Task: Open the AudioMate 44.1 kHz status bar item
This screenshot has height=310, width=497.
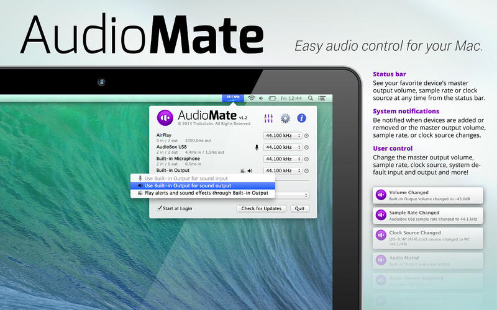Action: tap(233, 98)
